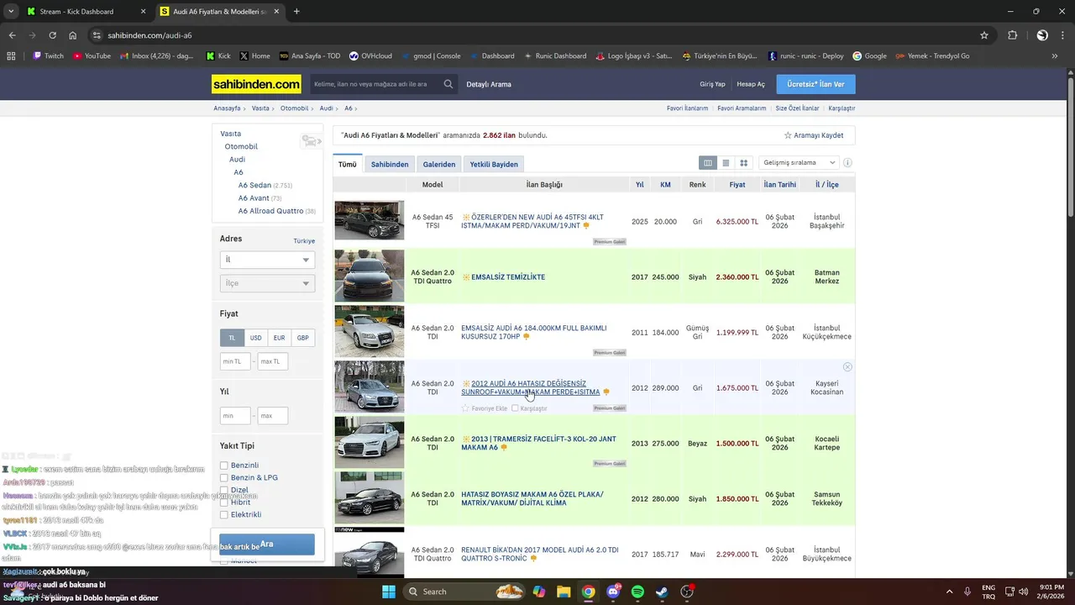Click the Giriş Yap link
Screen dimensions: 1075x605
[x=712, y=84]
